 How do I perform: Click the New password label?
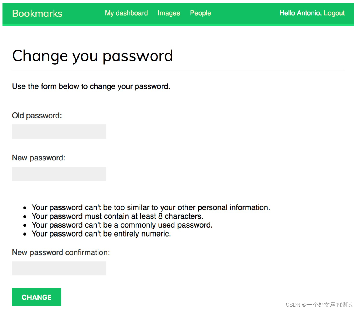(x=39, y=158)
